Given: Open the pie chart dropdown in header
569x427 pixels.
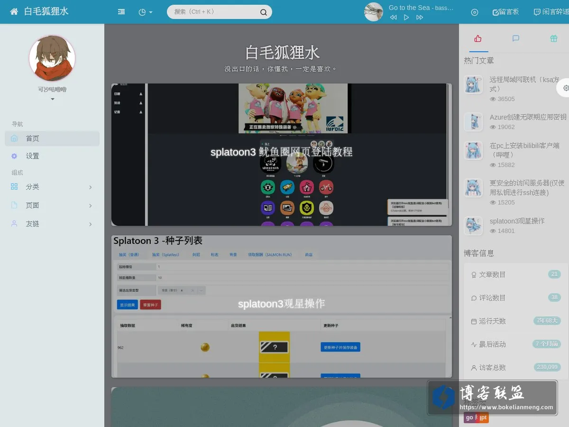Looking at the screenshot, I should coord(145,12).
